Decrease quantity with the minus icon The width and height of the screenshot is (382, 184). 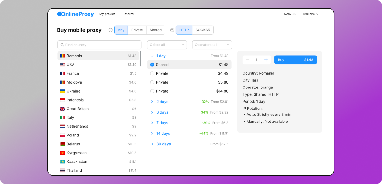coord(247,60)
